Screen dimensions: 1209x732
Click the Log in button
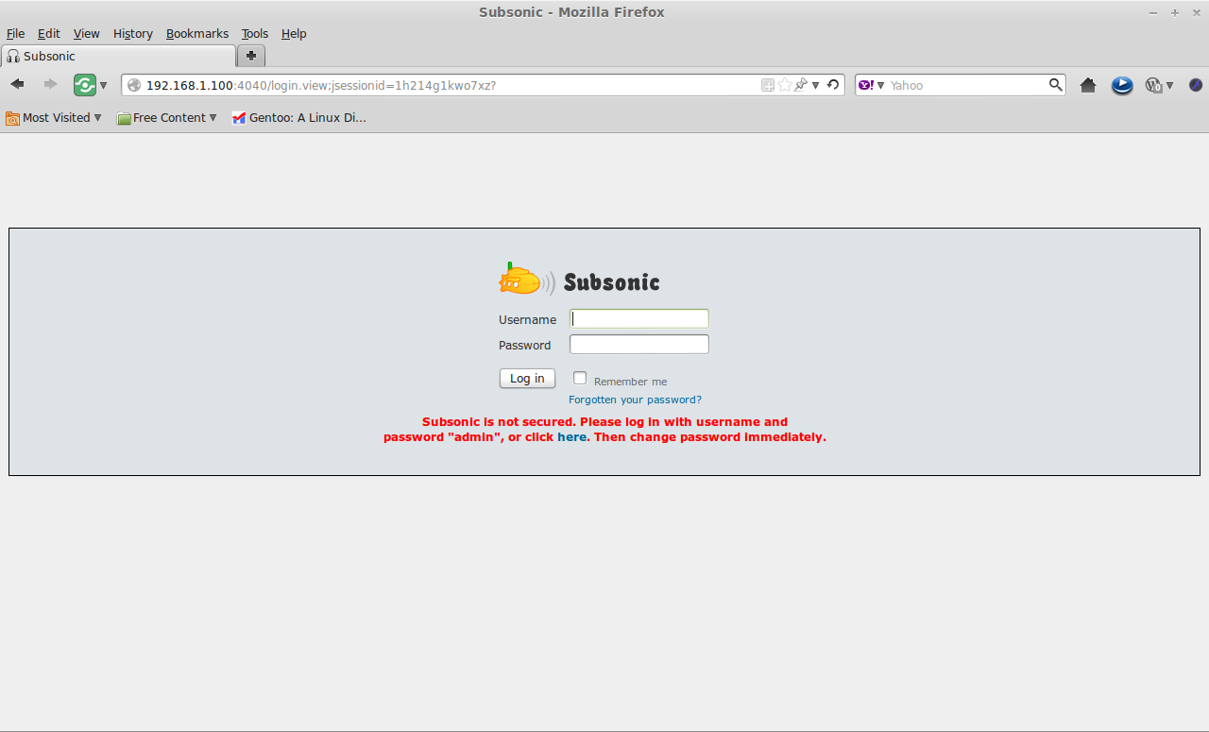pyautogui.click(x=527, y=379)
